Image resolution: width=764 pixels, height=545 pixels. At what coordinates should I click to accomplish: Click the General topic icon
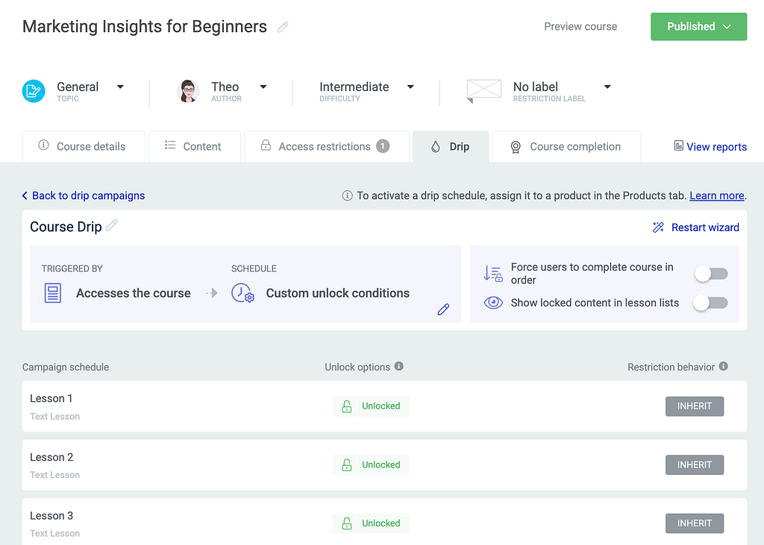pos(34,91)
